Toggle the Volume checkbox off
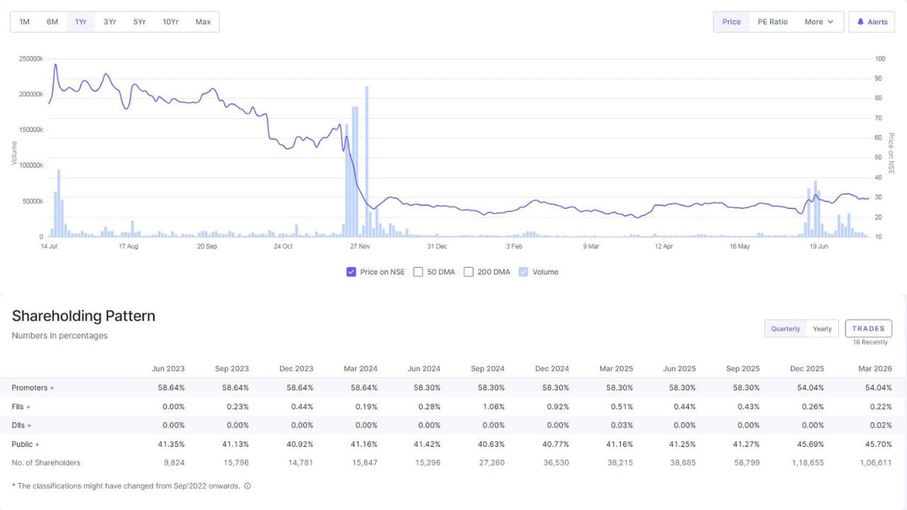 pyautogui.click(x=524, y=272)
